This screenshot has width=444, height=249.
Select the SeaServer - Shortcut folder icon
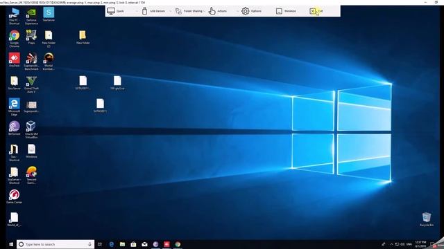point(14,175)
